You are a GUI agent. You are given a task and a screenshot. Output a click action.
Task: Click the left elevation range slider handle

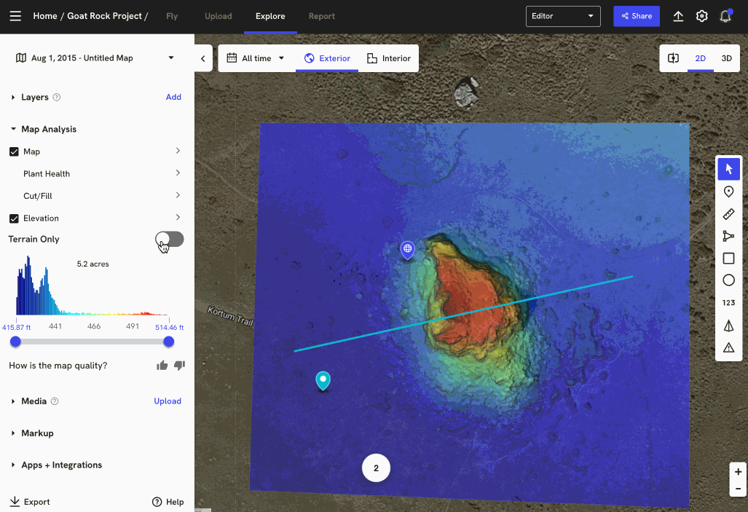tap(15, 342)
